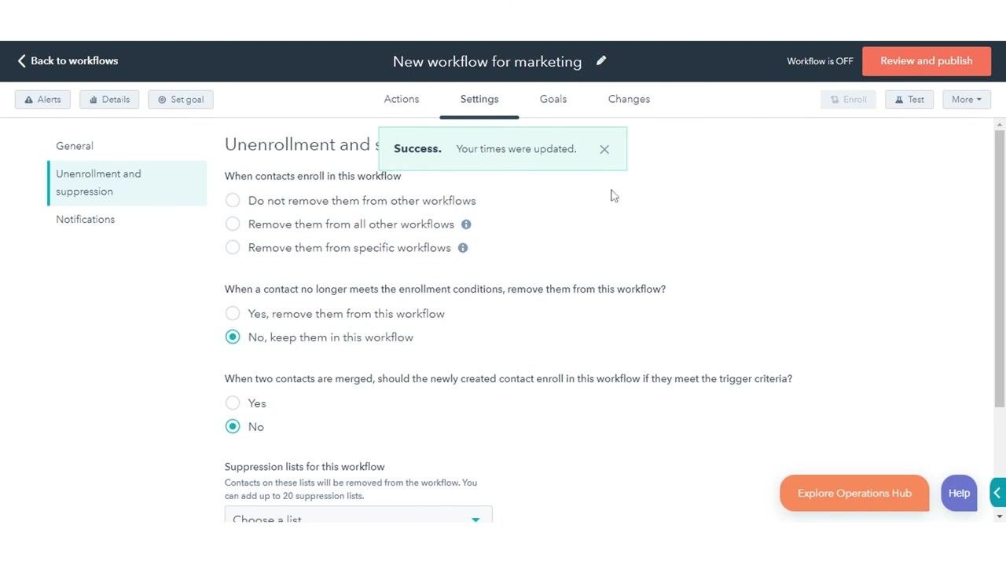Click the Workflow is OFF status text
This screenshot has height=565, width=1006.
click(x=820, y=61)
